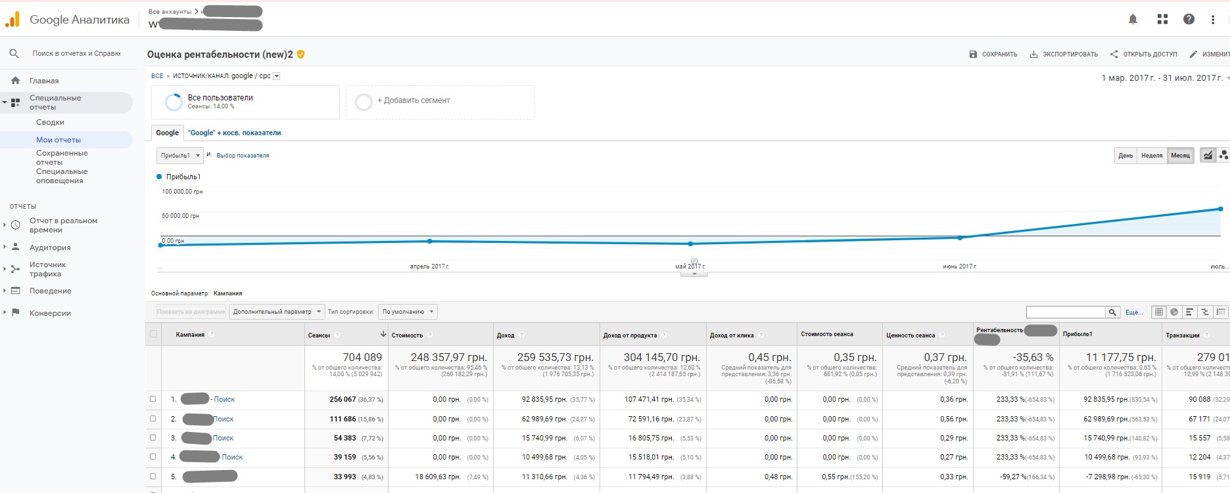Screen dimensions: 1230x493
Task: Click the export download icon
Action: click(x=1033, y=54)
